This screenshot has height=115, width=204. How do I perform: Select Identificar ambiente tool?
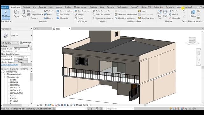125,18
